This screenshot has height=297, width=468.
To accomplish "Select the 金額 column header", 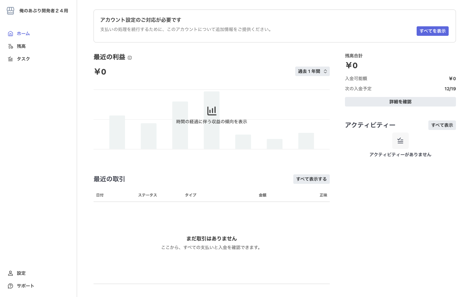I will 263,195.
